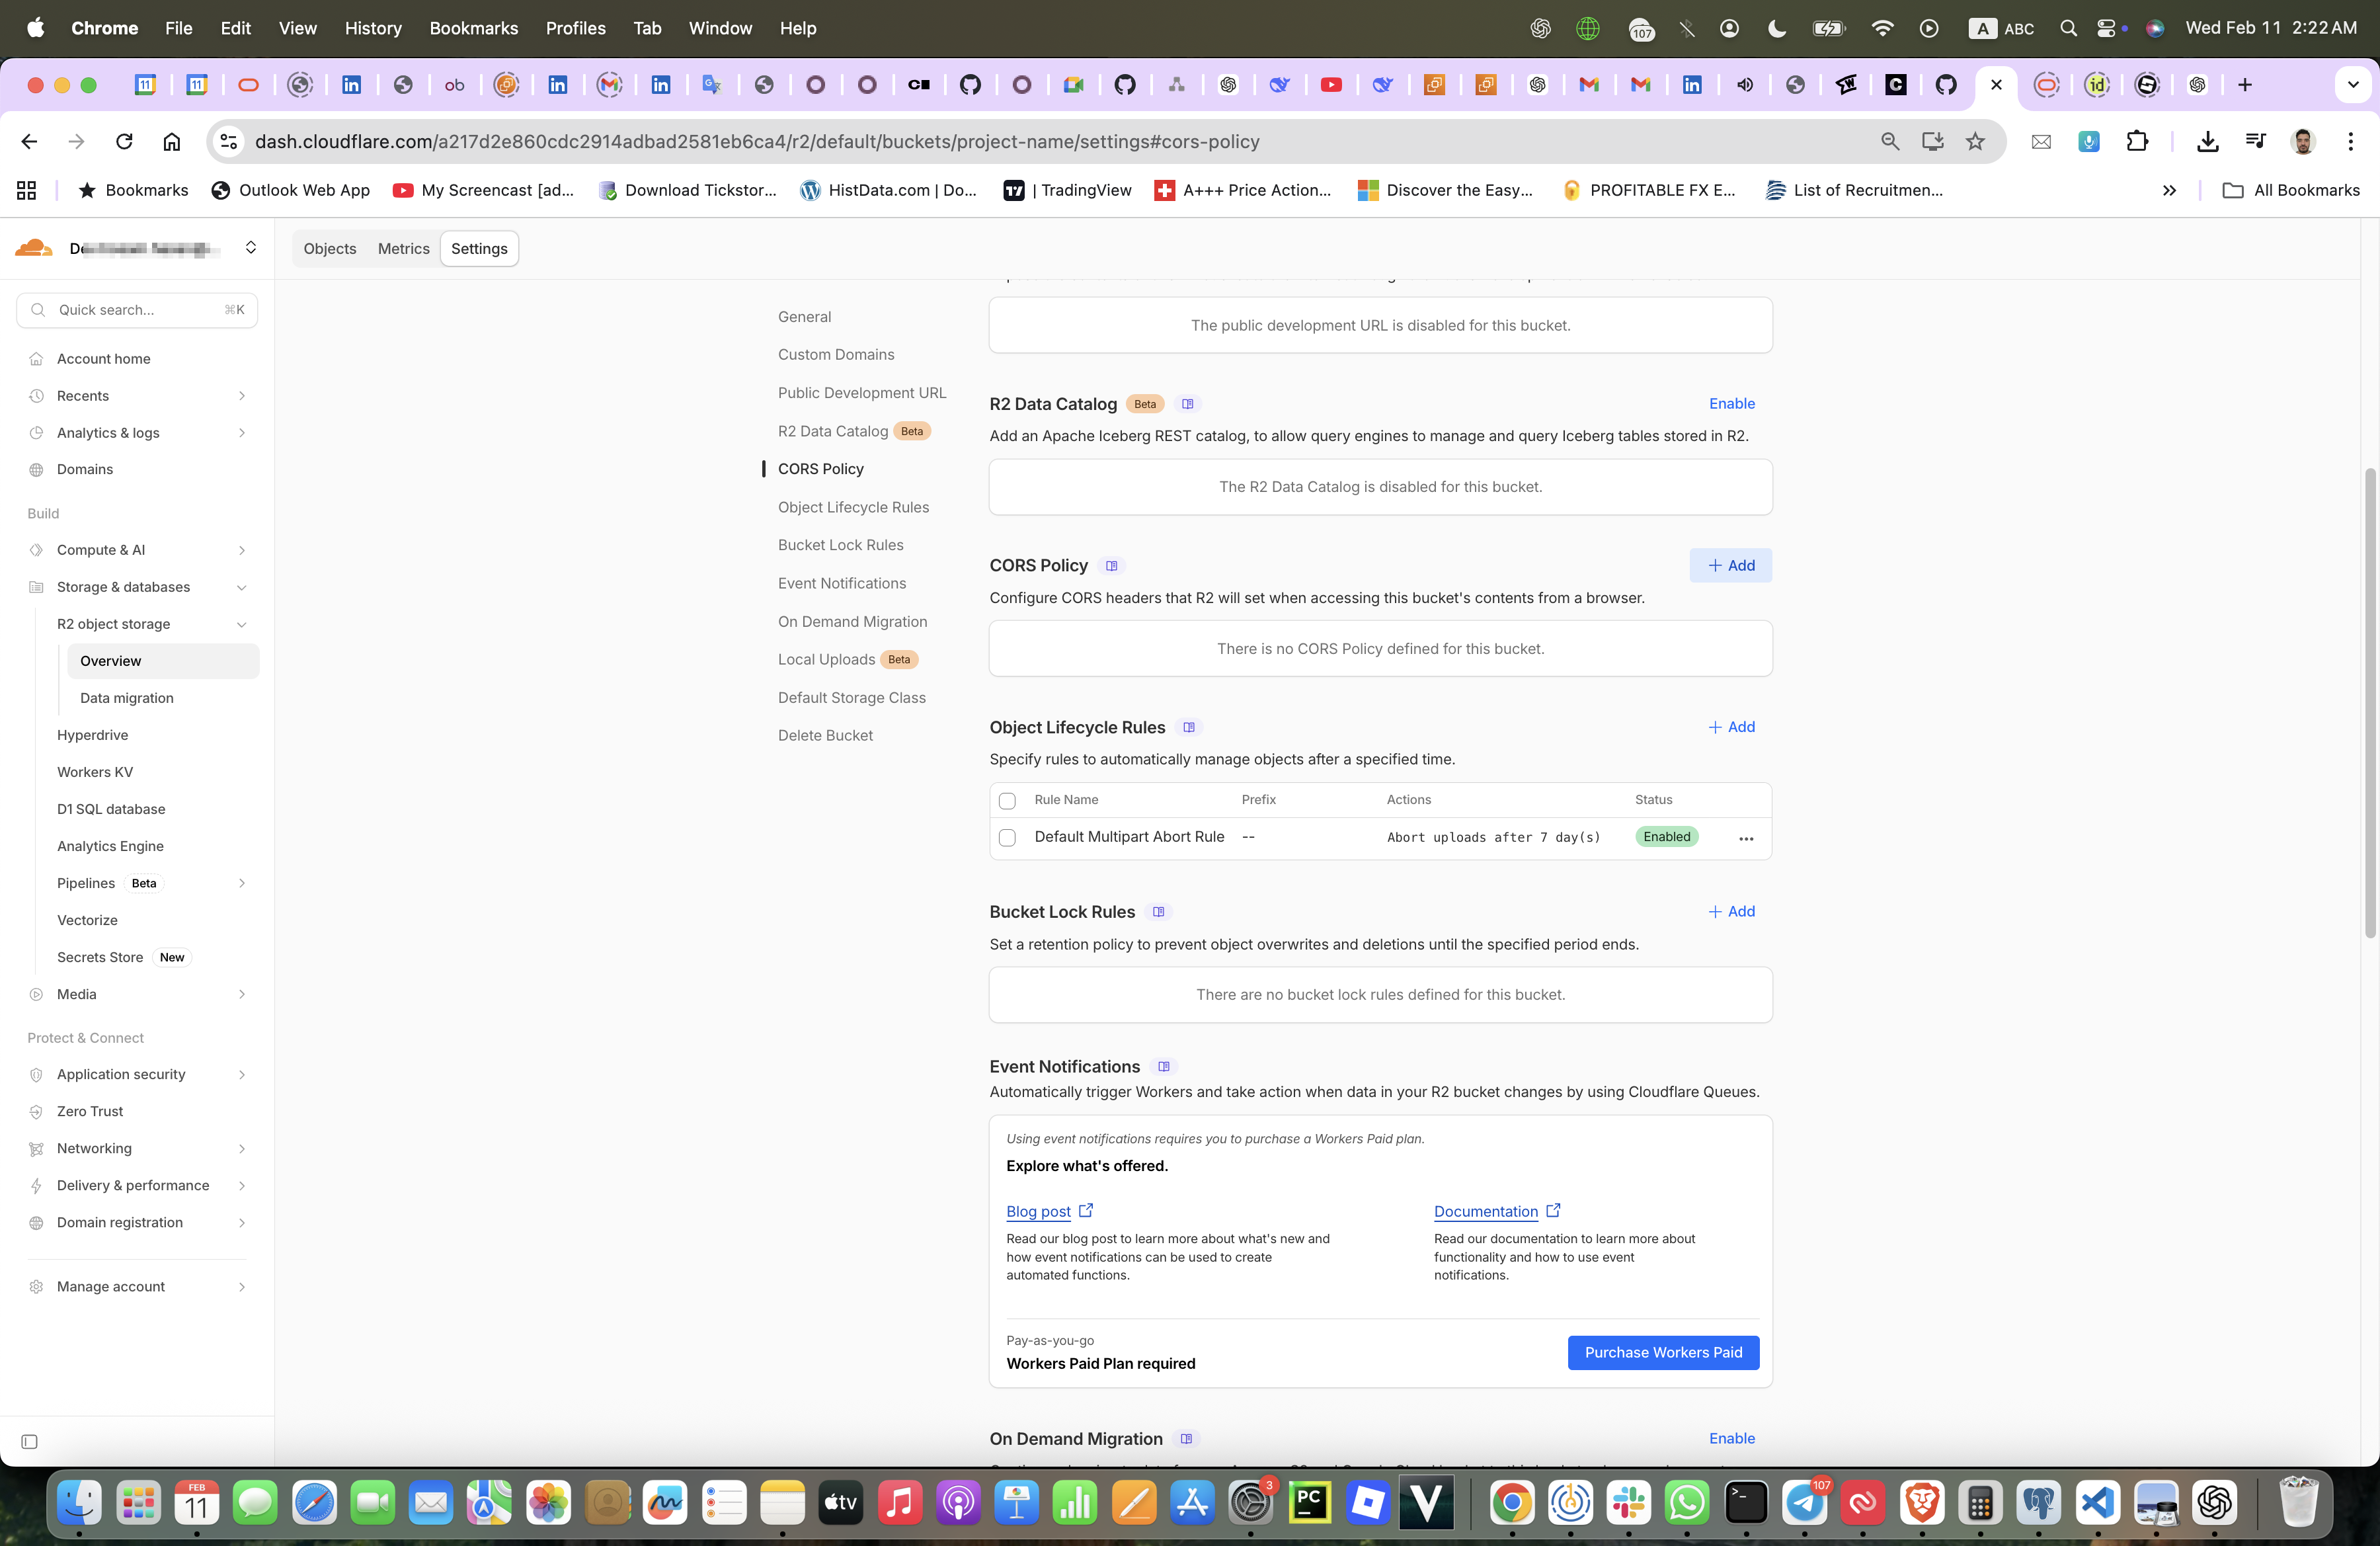
Task: Click the Purchase Workers Paid button
Action: click(x=1663, y=1353)
